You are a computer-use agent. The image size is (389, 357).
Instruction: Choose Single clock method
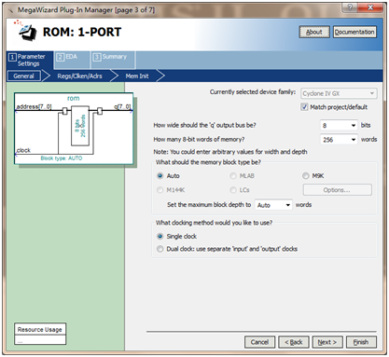coord(160,237)
